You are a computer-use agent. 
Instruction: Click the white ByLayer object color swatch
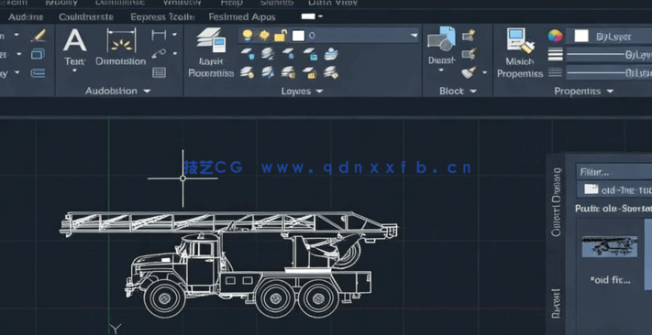point(580,36)
